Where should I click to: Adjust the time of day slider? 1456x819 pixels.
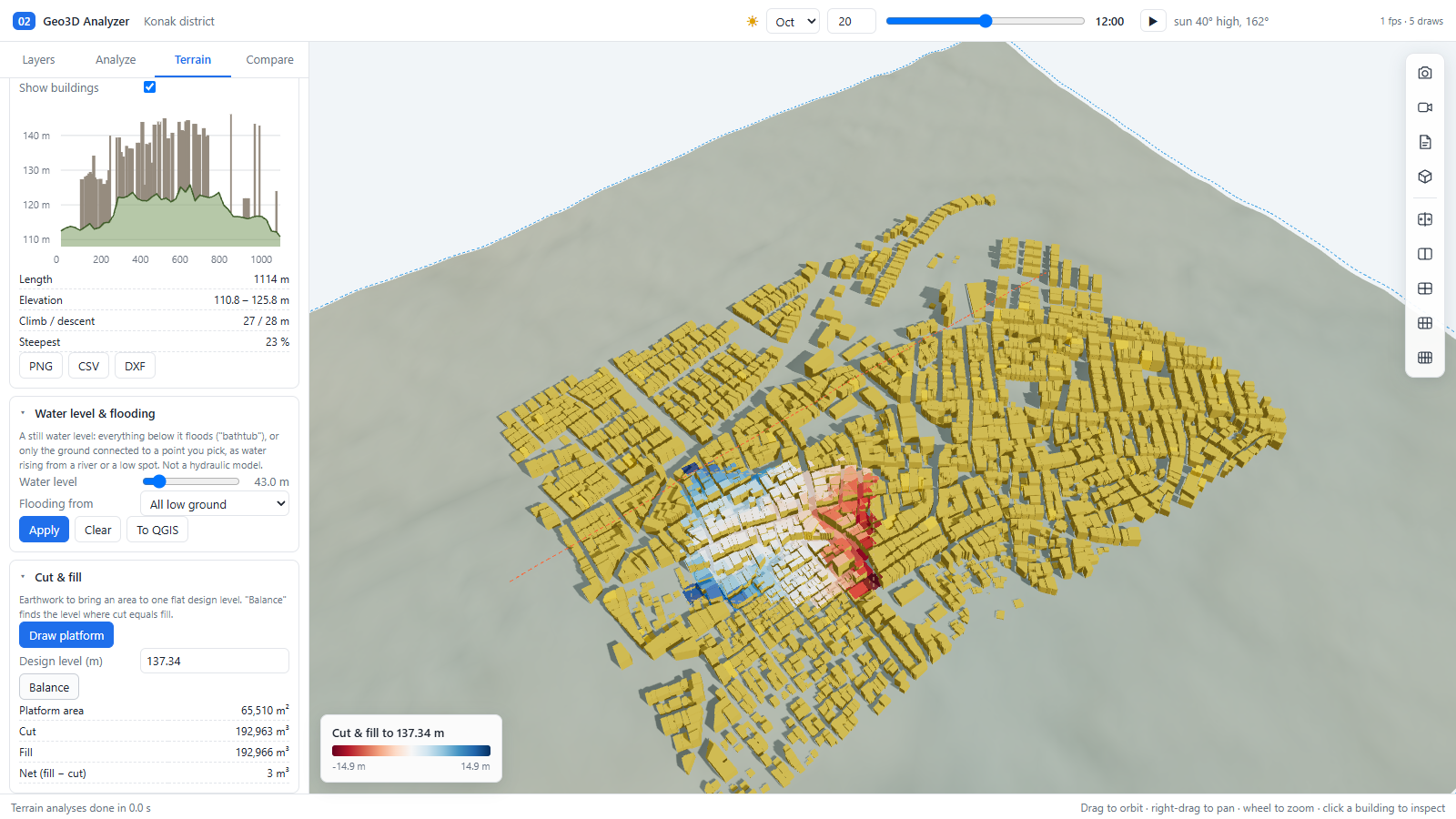(985, 21)
